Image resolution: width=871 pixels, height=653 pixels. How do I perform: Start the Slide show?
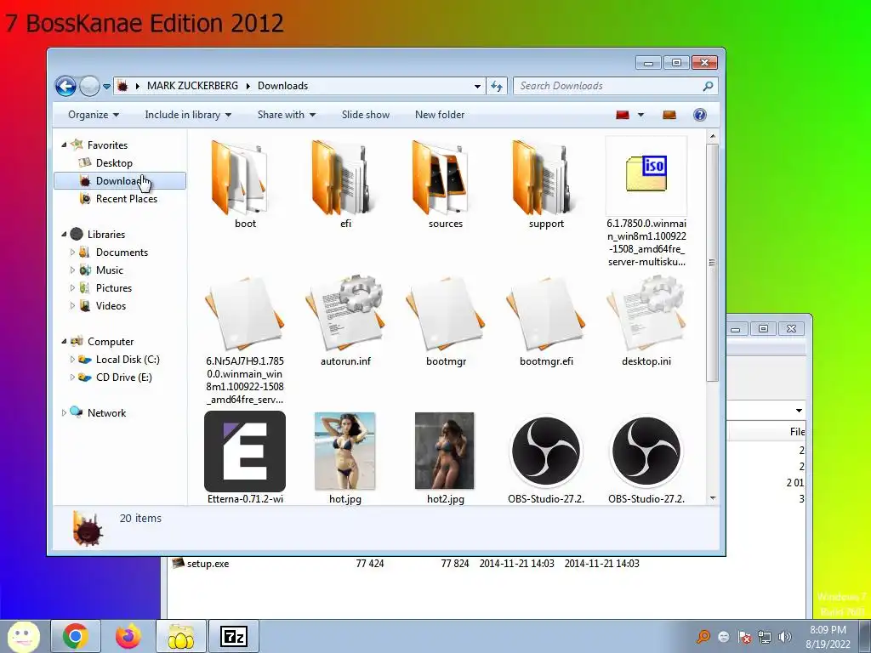366,115
